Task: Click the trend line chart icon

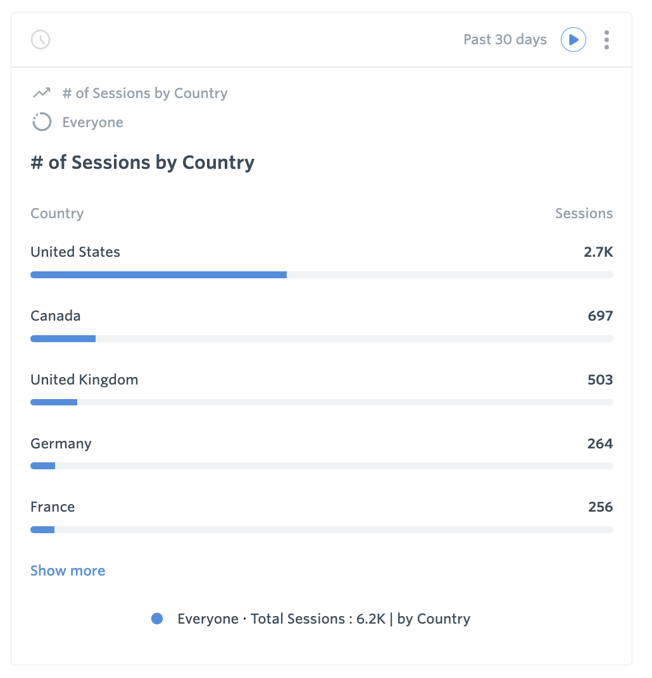Action: [42, 94]
